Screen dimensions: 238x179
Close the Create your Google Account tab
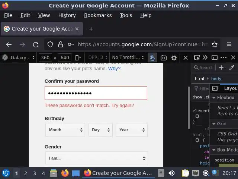pyautogui.click(x=77, y=29)
